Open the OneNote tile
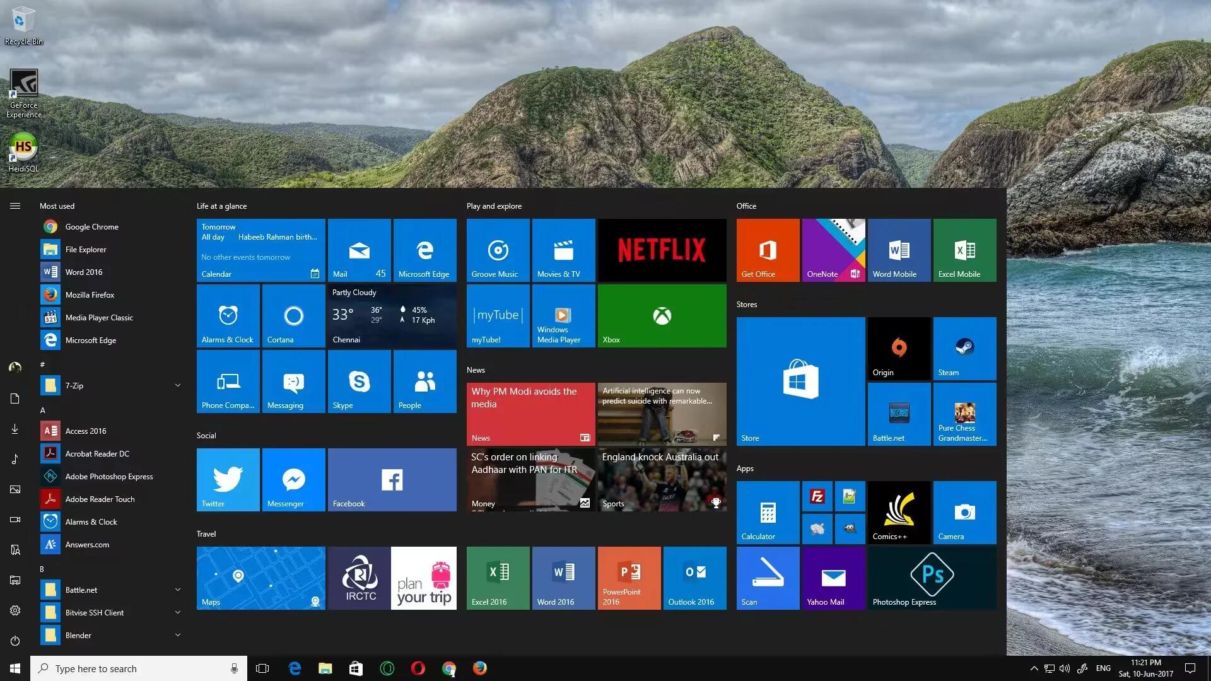 (x=833, y=250)
